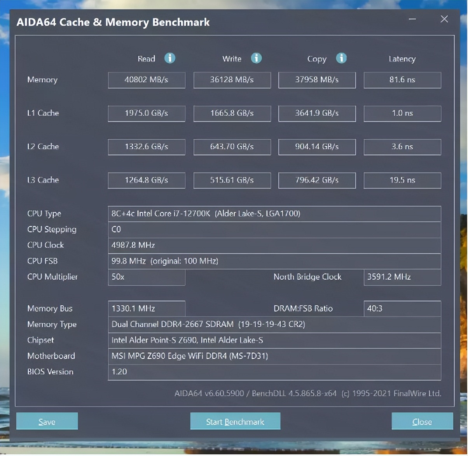This screenshot has width=468, height=456.
Task: Click the L2 Cache Write 643.70 GB/s field
Action: pos(232,147)
